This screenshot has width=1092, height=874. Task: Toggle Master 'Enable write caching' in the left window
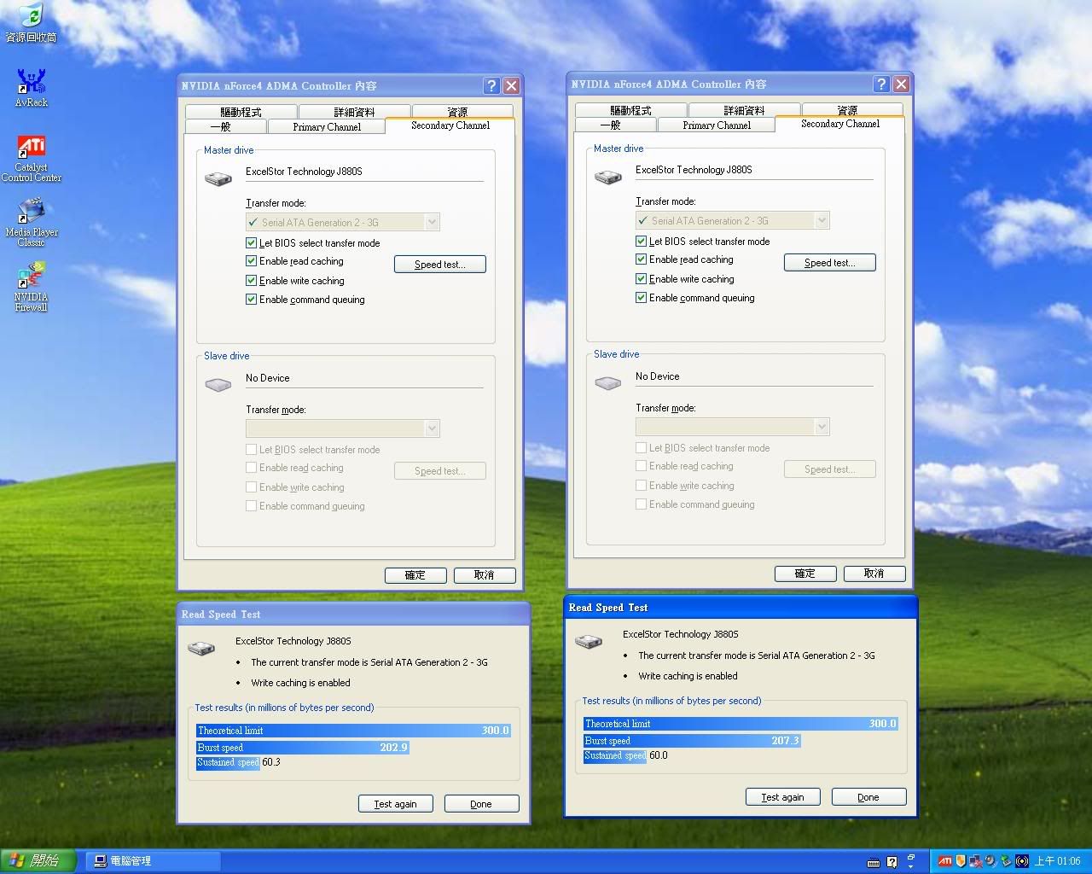(x=251, y=281)
